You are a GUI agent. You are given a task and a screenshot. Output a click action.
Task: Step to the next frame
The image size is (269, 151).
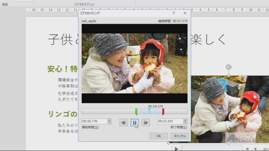click(x=146, y=123)
